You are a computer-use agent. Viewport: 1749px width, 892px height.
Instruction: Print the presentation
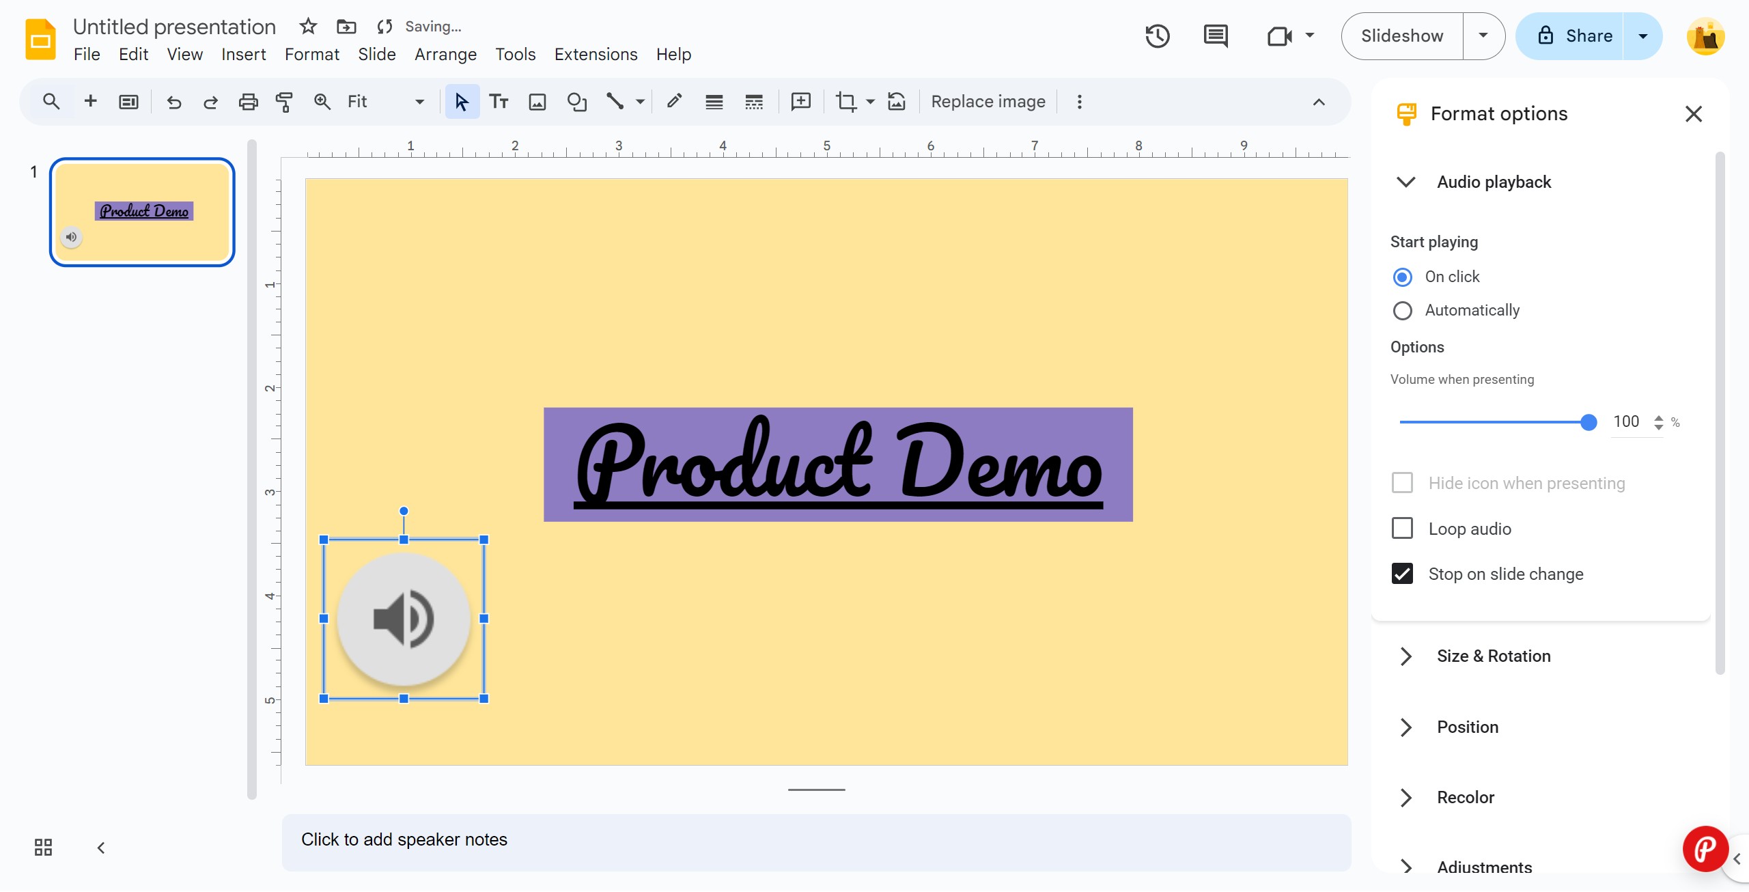click(x=248, y=102)
